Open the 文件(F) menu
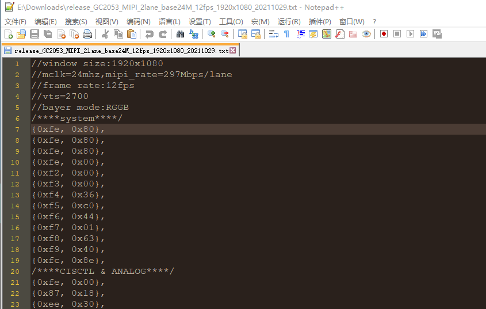Viewport: 486px width, 309px height. 16,22
